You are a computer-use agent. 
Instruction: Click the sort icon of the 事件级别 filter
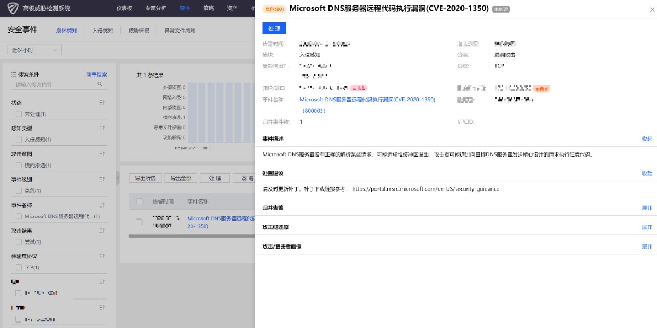pos(102,180)
